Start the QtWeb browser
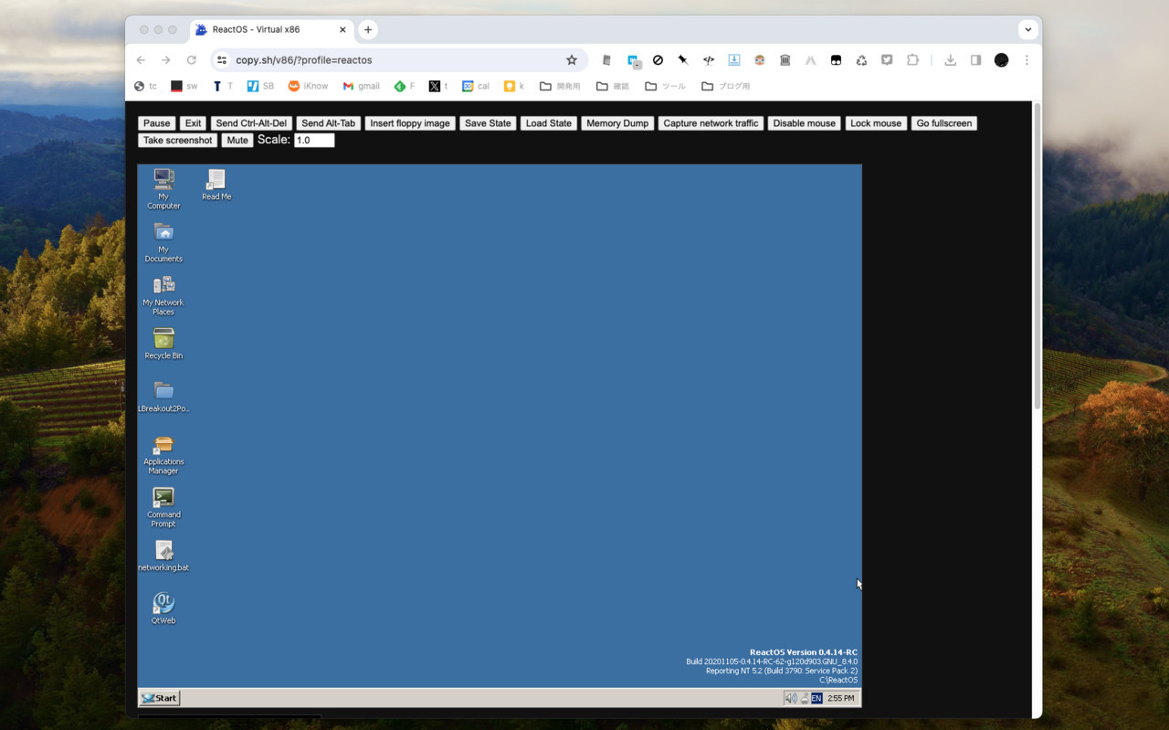Viewport: 1169px width, 730px height. tap(163, 603)
